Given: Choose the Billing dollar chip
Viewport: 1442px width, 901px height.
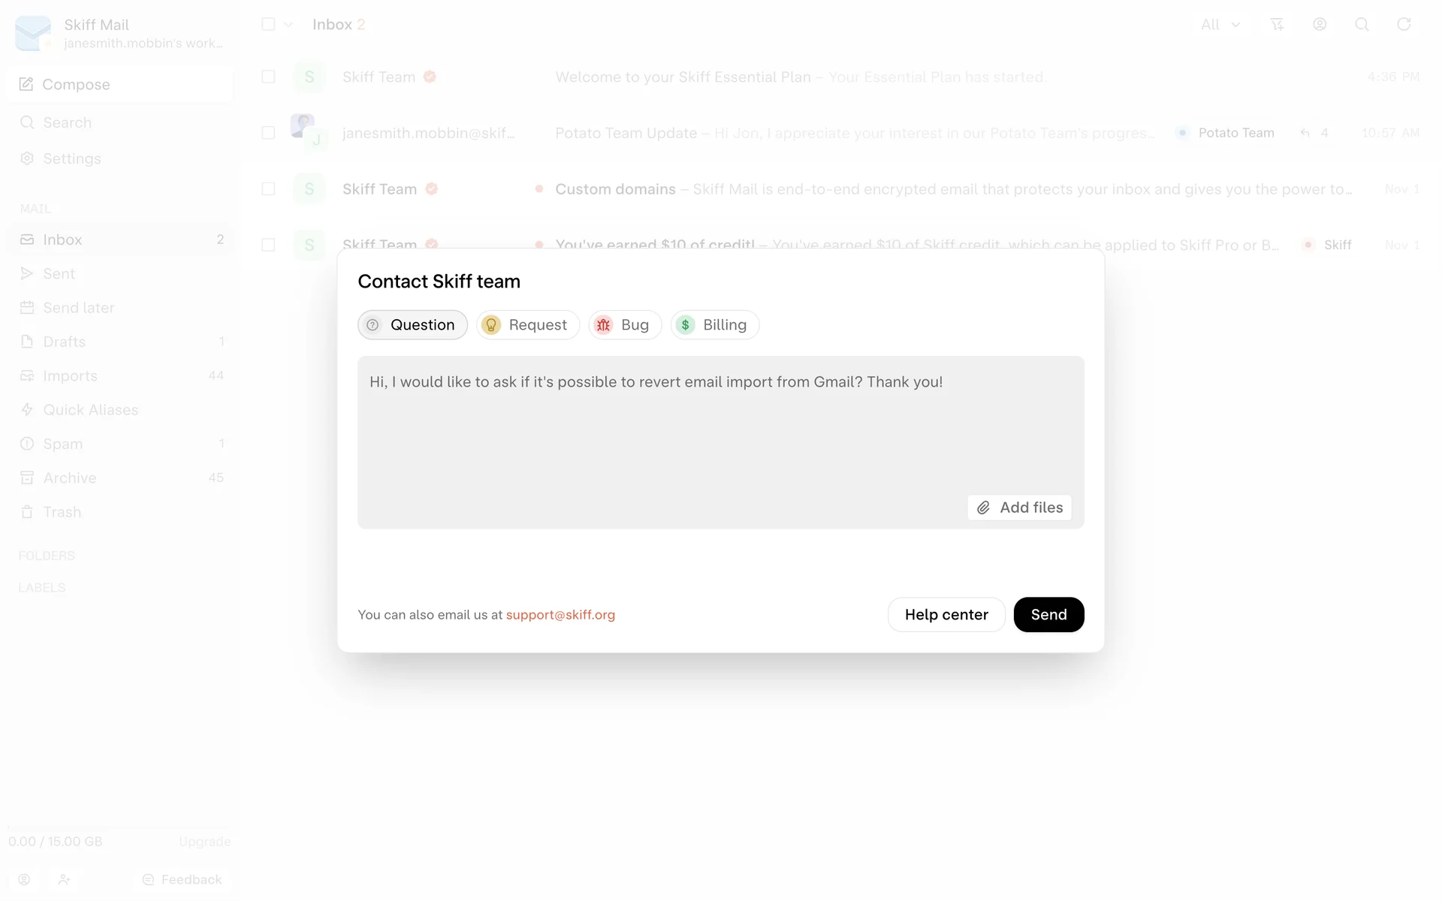Looking at the screenshot, I should point(714,325).
